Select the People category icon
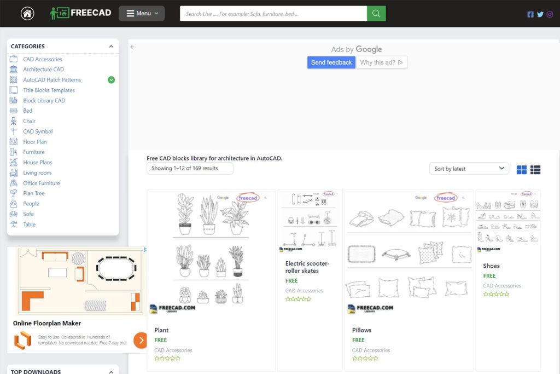The image size is (560, 374). click(14, 204)
